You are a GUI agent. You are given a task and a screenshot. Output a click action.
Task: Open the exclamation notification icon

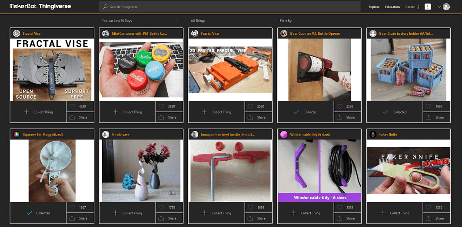click(428, 7)
